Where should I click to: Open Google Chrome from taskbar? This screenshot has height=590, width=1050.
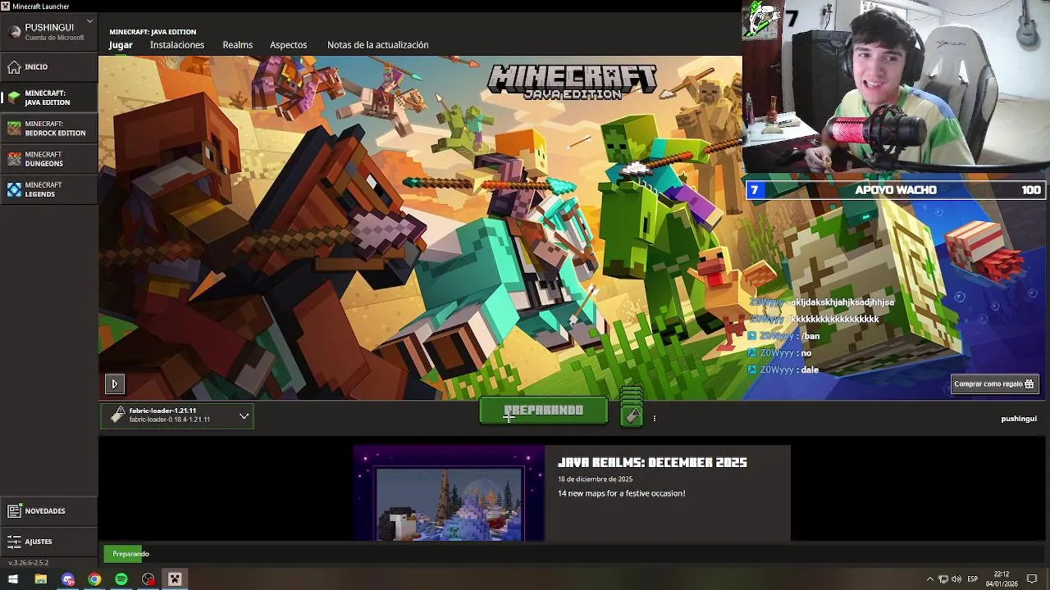pos(94,579)
